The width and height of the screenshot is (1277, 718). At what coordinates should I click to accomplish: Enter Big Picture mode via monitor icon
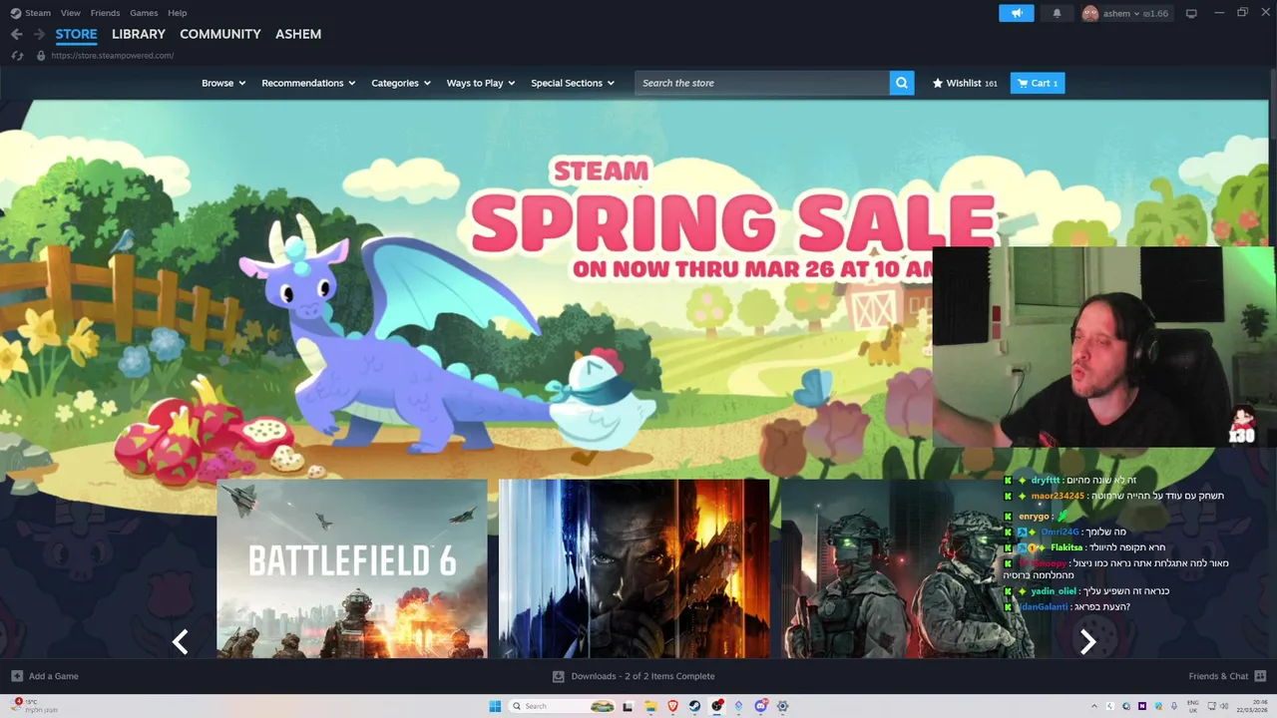(x=1191, y=13)
